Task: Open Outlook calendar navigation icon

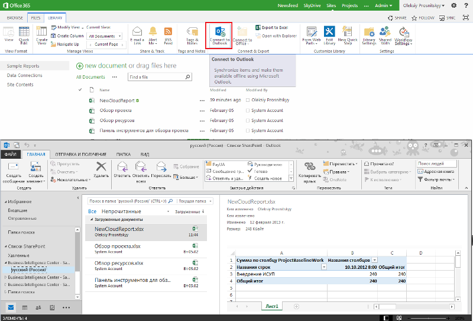Action: click(25, 308)
